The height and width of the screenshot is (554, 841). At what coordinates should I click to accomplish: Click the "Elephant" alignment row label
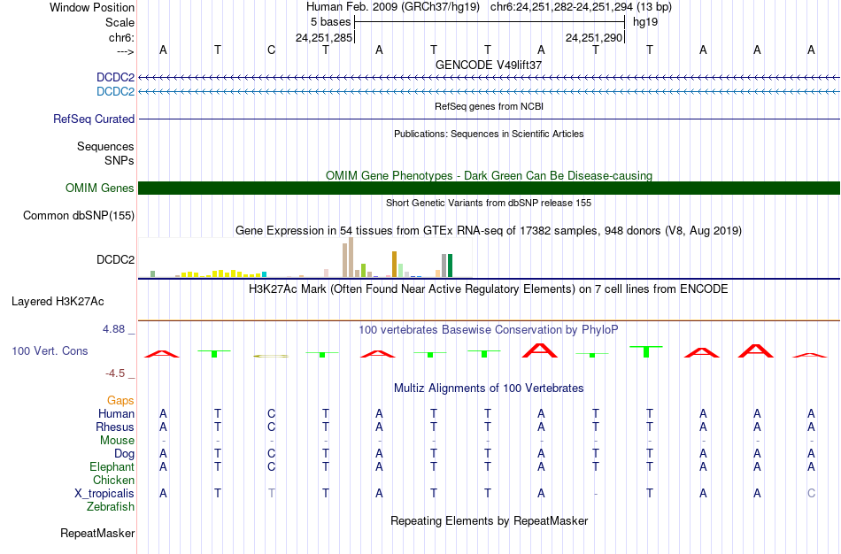click(x=112, y=466)
